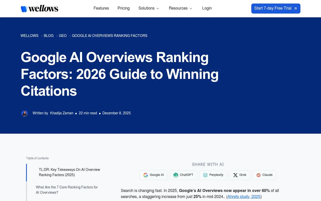Image resolution: width=321 pixels, height=201 pixels.
Task: Click the SHARE WITH AI heading
Action: click(208, 165)
